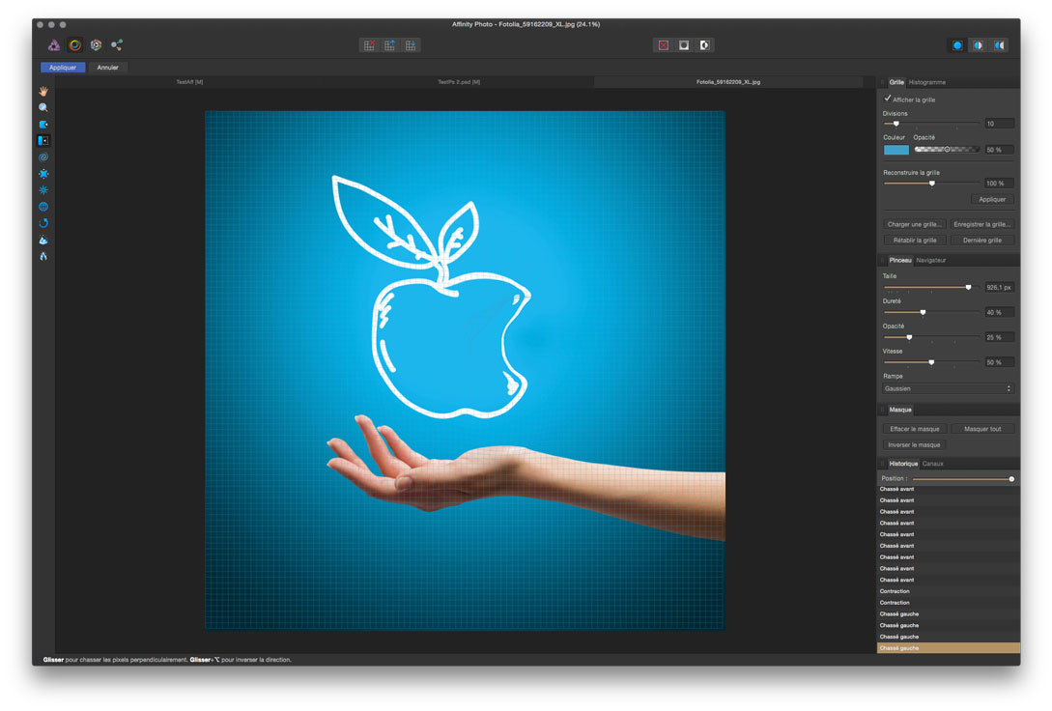
Task: Select the Masque panel tab
Action: 899,410
